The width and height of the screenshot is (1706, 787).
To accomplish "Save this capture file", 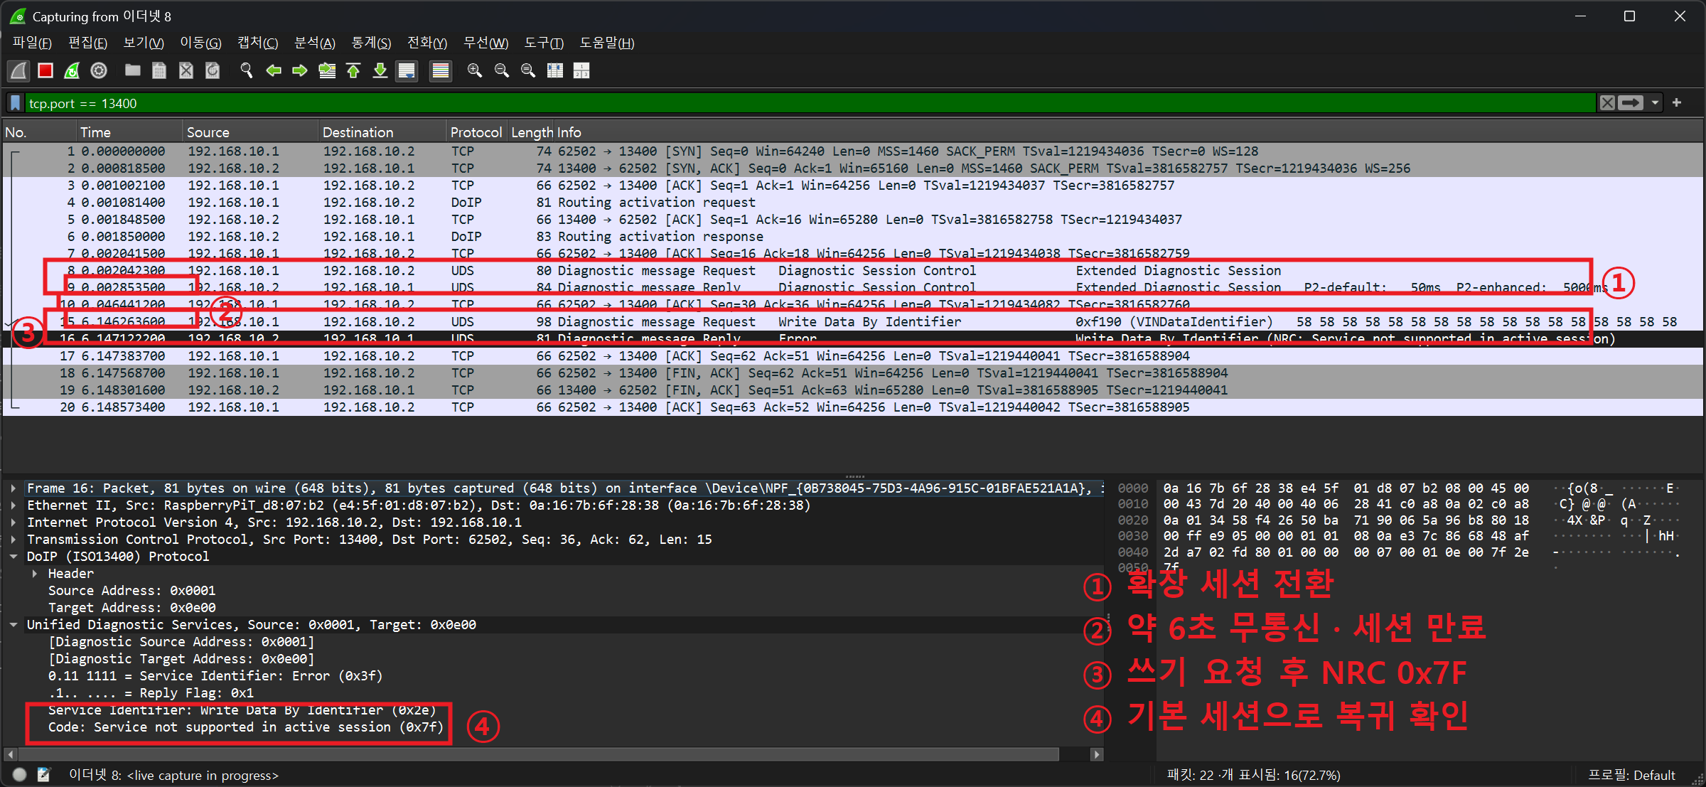I will point(159,70).
